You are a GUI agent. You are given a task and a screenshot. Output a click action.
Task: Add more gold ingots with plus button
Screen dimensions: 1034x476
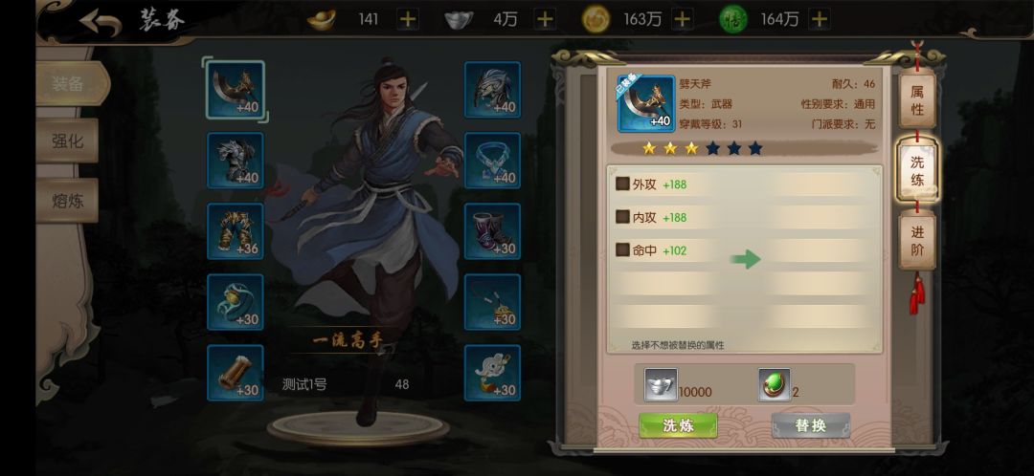tap(408, 20)
